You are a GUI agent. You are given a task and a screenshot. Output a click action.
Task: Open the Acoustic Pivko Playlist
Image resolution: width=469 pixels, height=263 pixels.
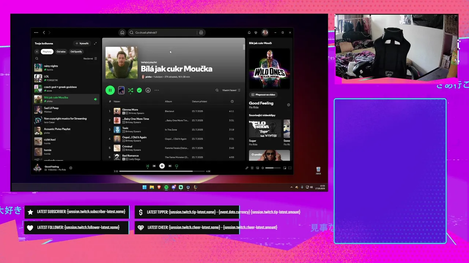coord(66,131)
